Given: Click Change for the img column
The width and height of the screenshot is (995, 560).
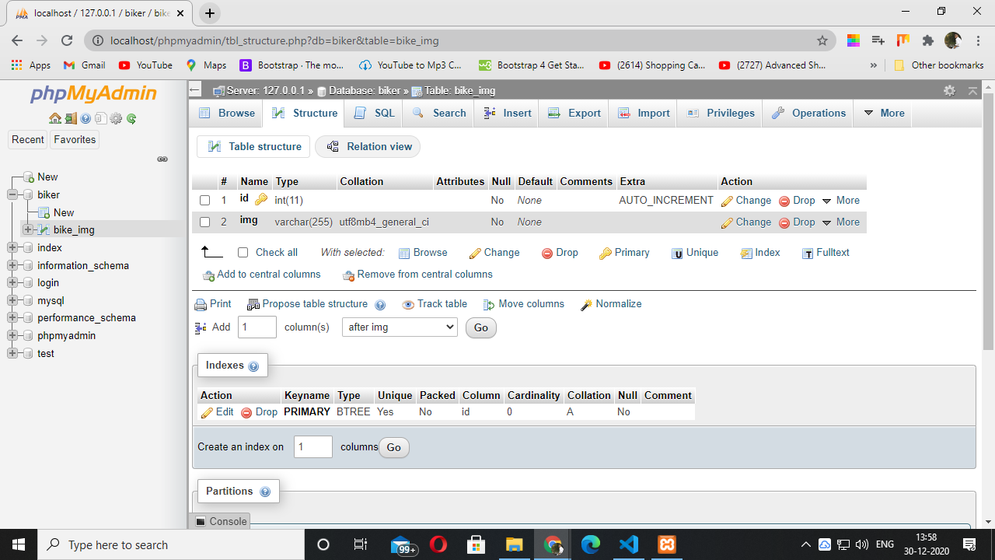Looking at the screenshot, I should 746,222.
